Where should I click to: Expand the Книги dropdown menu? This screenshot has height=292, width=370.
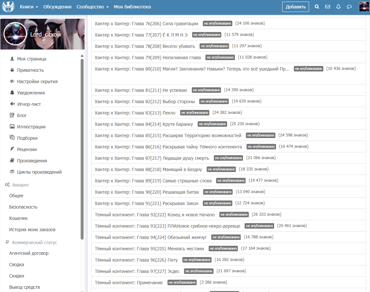tap(29, 7)
